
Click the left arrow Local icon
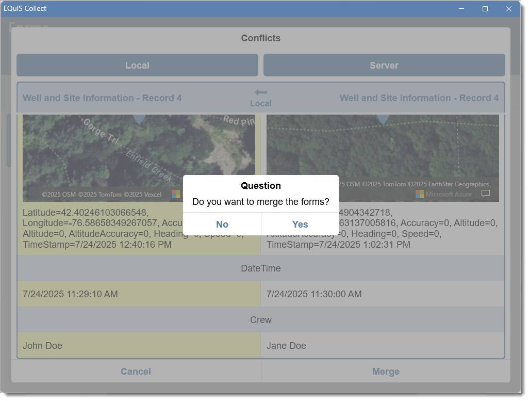[x=261, y=98]
